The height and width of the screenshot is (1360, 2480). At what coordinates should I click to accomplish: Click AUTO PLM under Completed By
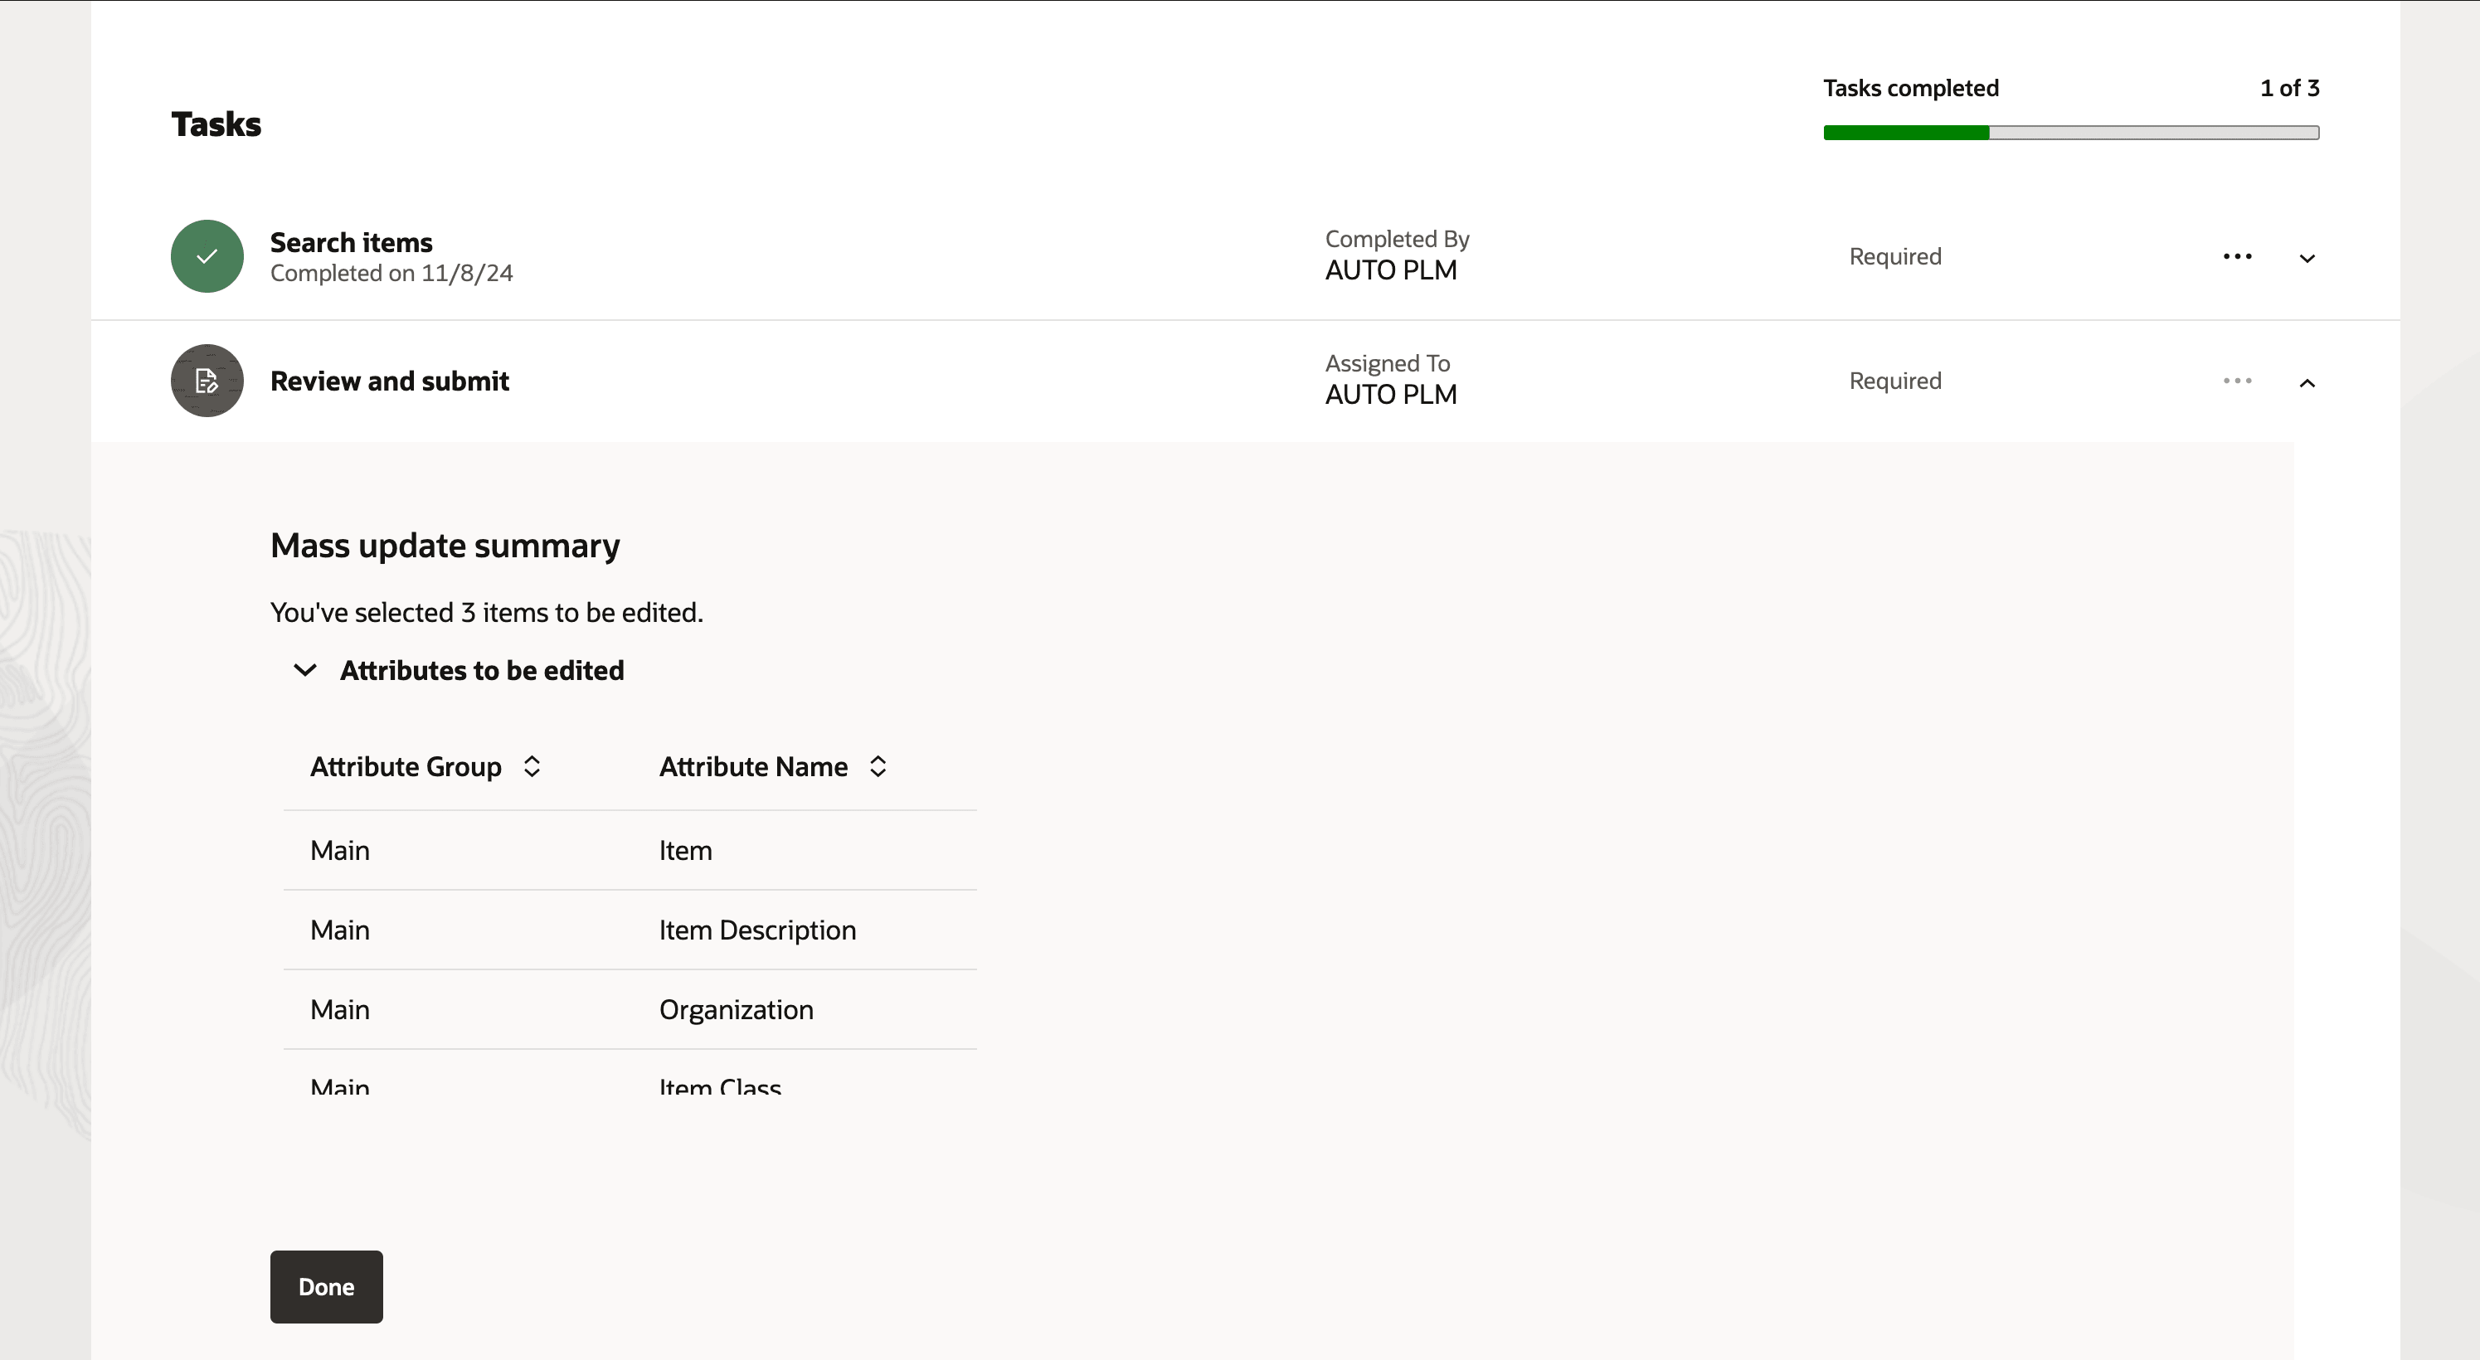pyautogui.click(x=1391, y=270)
